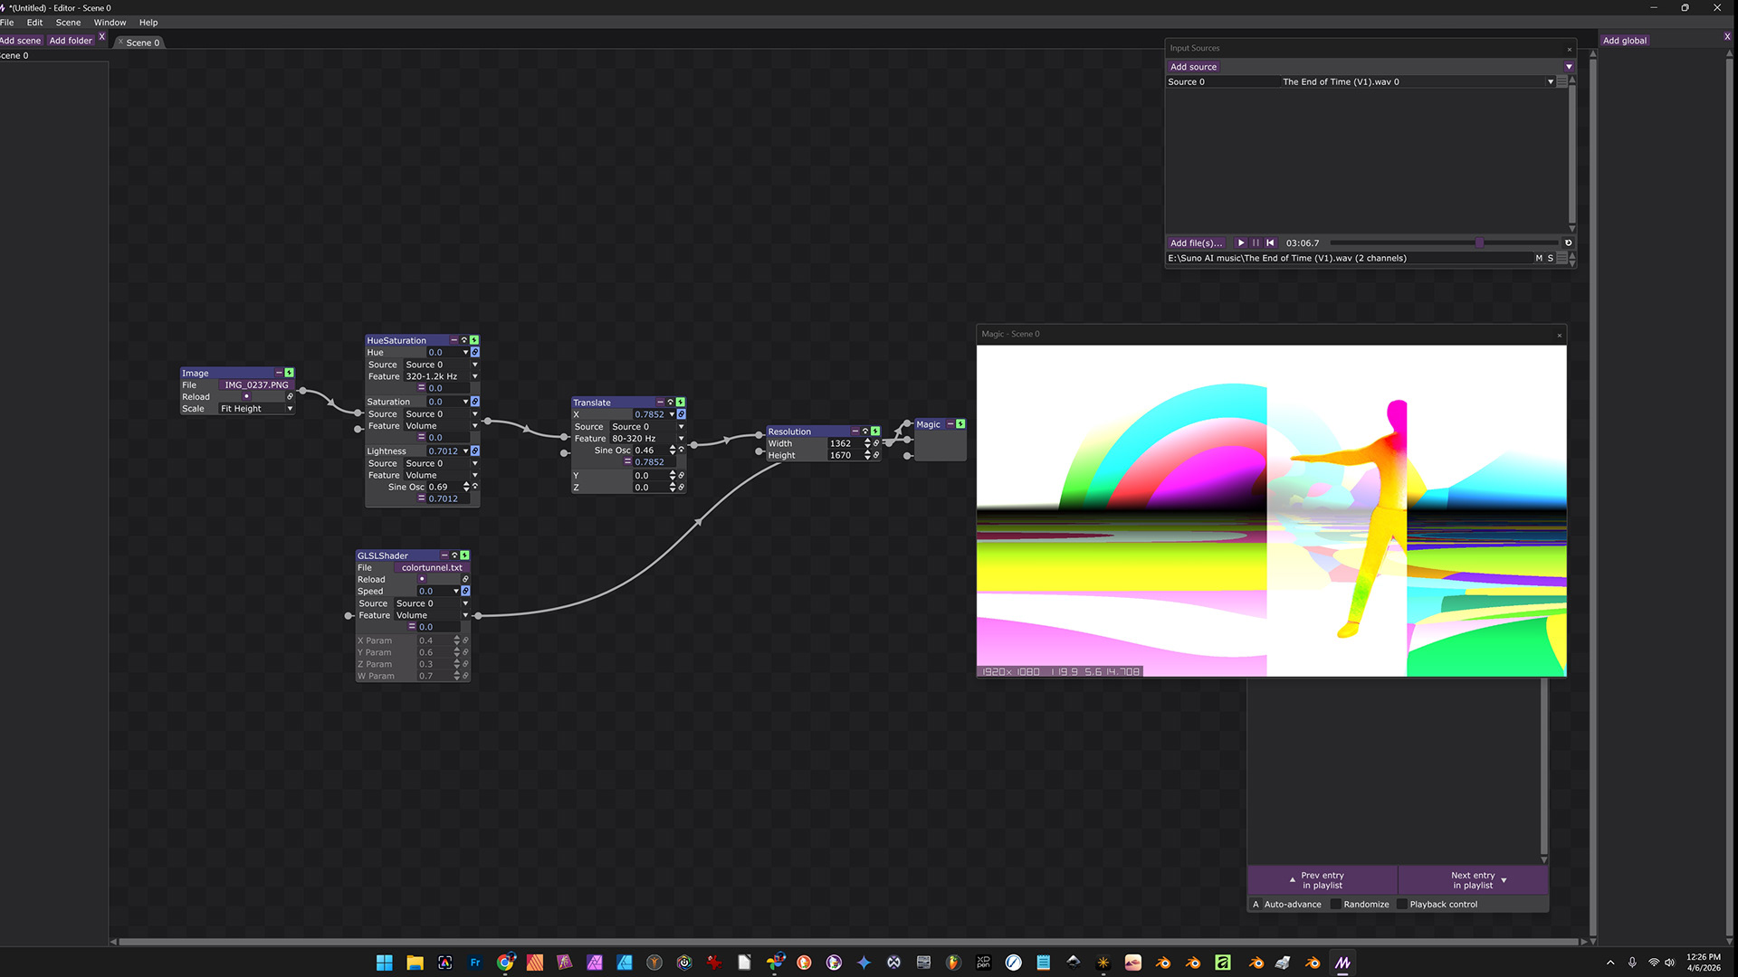Open the Edit menu
The image size is (1738, 977).
34,23
